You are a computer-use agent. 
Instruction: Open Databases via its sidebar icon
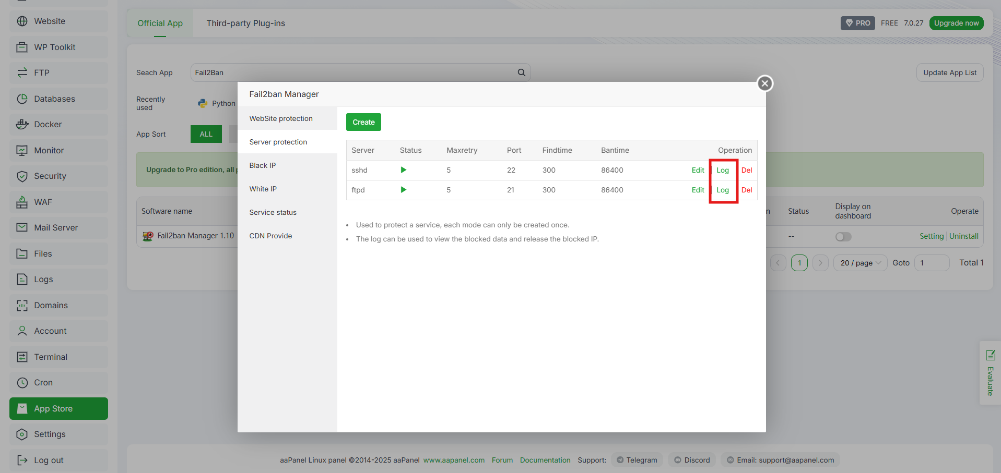coord(22,99)
